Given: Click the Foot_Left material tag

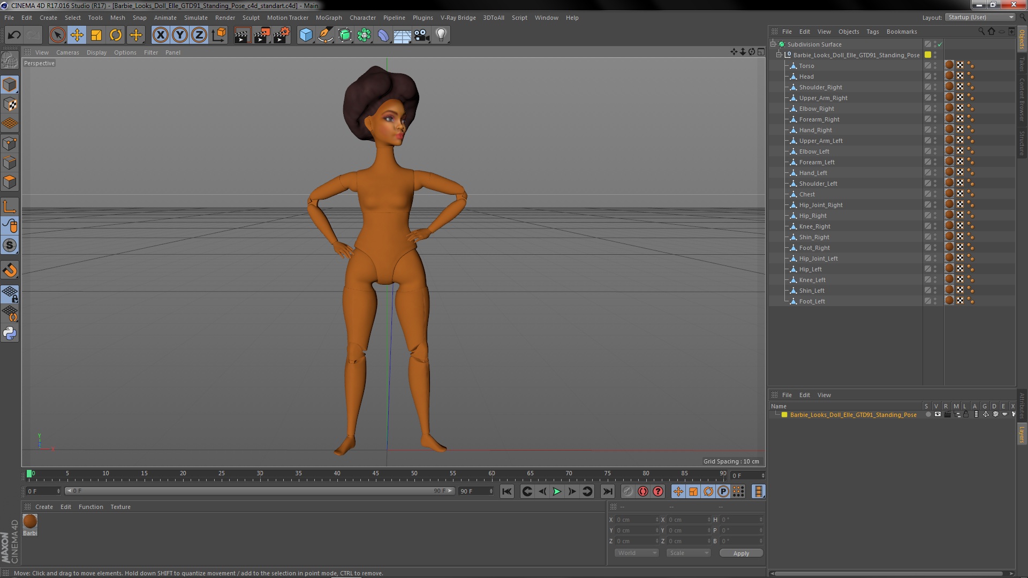Looking at the screenshot, I should (x=949, y=301).
